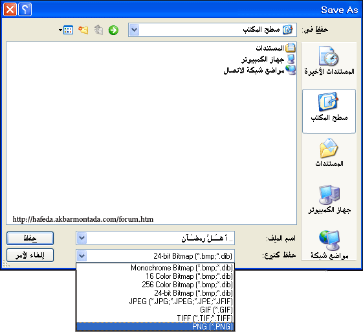Choose TIFF format option
Screen dimensions: 363x332
click(x=155, y=318)
